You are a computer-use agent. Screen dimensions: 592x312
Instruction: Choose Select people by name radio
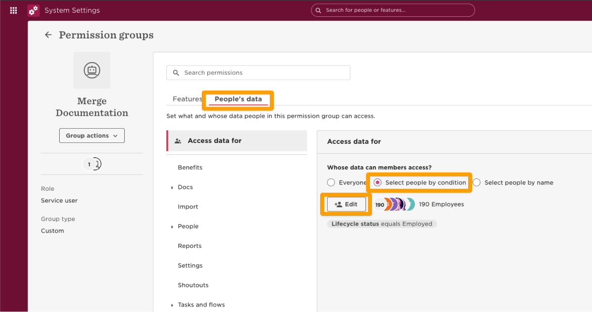(x=477, y=183)
